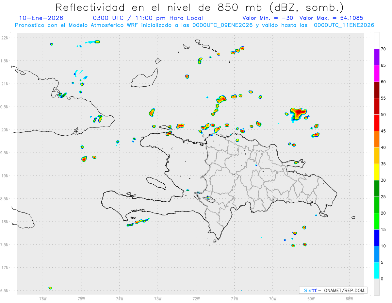The image size is (392, 303).
Task: Click the colorbar label '0'
Action: tap(382, 279)
